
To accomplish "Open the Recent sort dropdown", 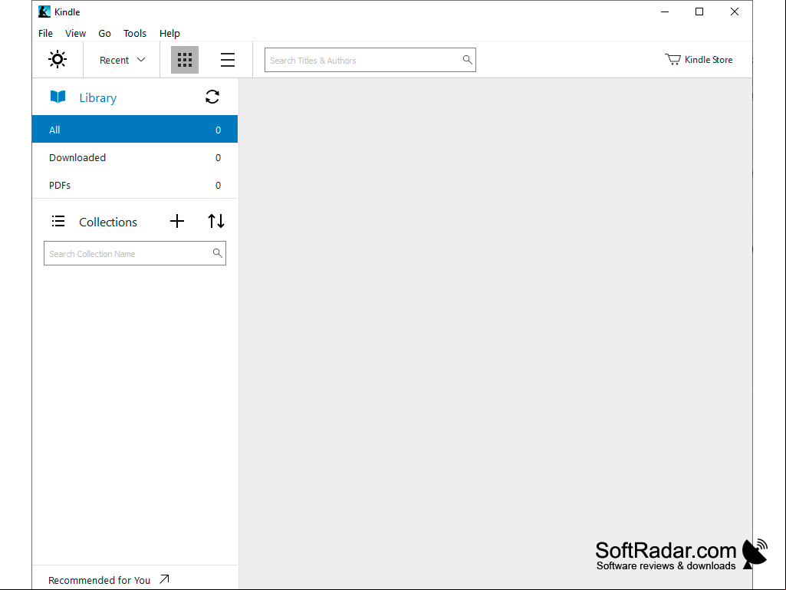I will [x=123, y=60].
